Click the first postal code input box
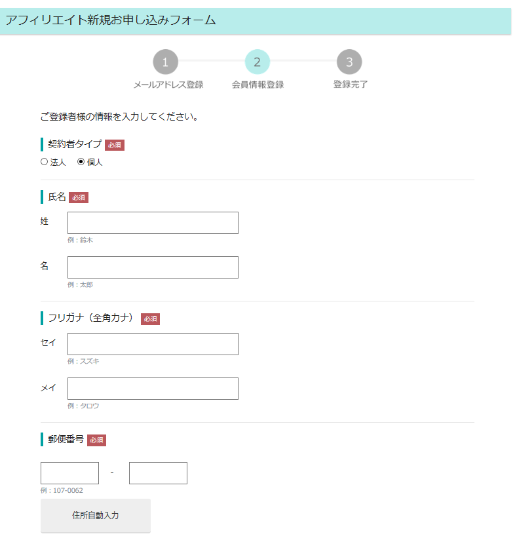The width and height of the screenshot is (517, 540). (69, 473)
